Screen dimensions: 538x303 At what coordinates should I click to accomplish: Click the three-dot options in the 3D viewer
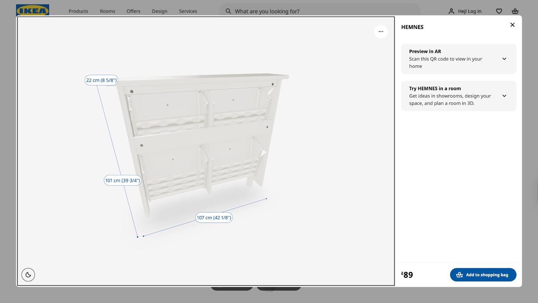pos(381,31)
